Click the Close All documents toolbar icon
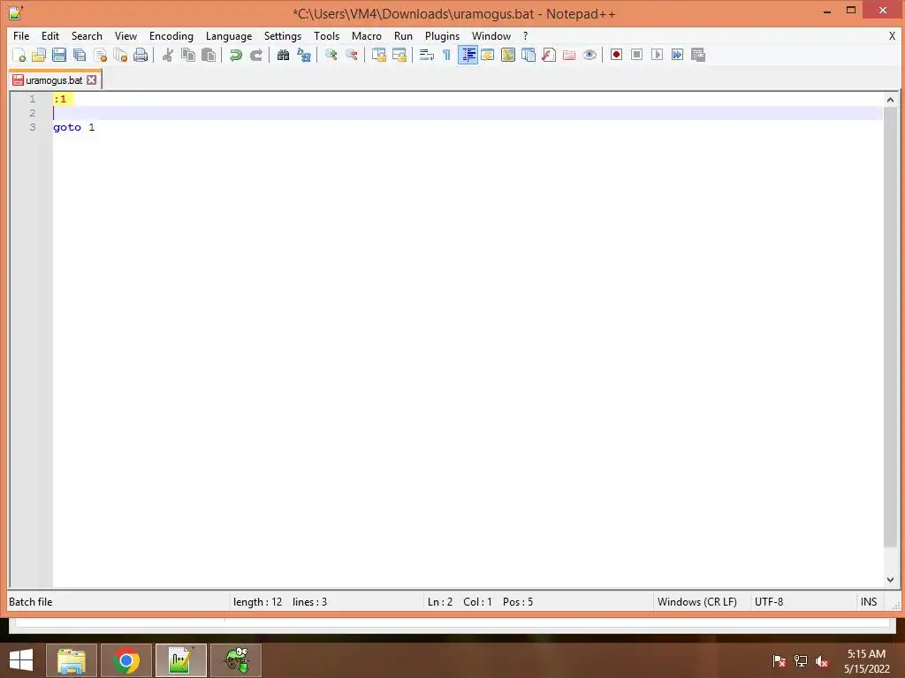This screenshot has width=905, height=678. [x=120, y=55]
